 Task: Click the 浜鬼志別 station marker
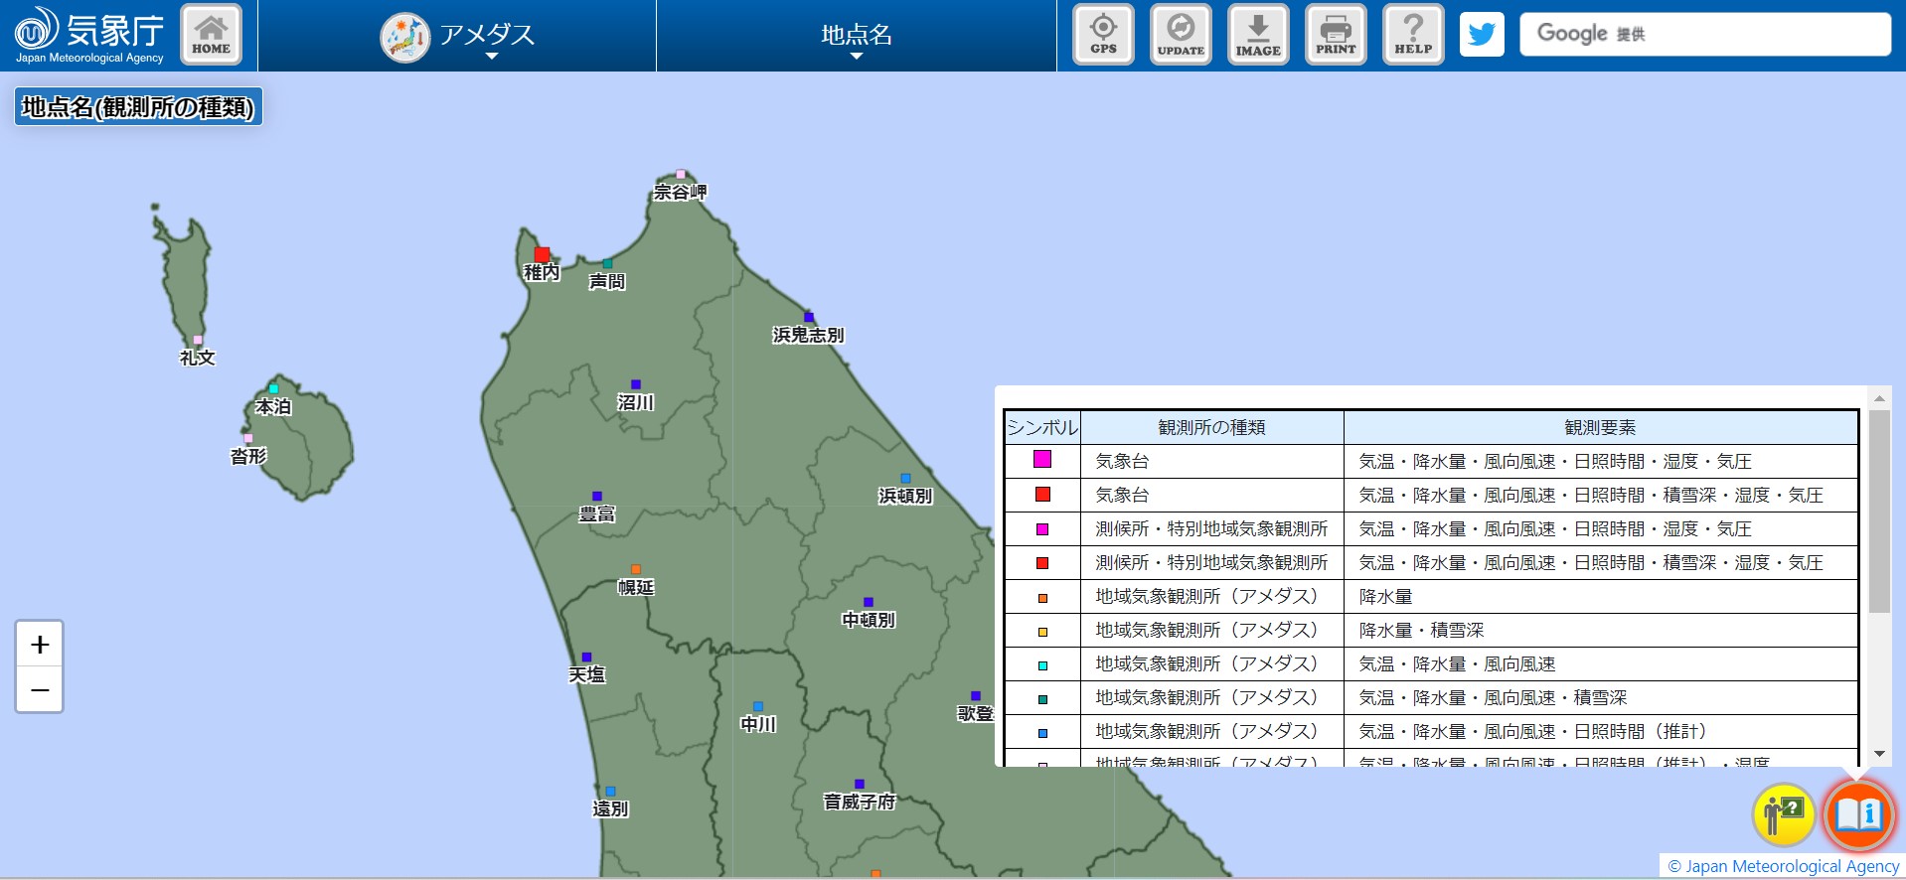coord(809,317)
